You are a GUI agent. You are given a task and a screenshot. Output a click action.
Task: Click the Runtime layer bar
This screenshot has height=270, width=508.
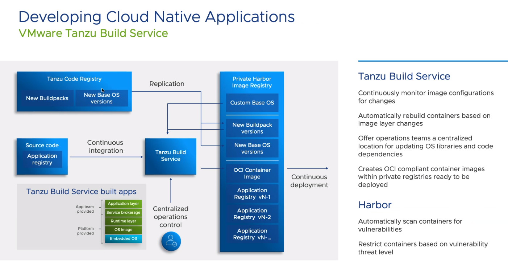[123, 221]
